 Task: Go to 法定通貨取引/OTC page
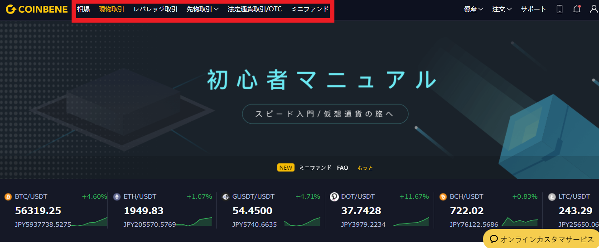255,9
